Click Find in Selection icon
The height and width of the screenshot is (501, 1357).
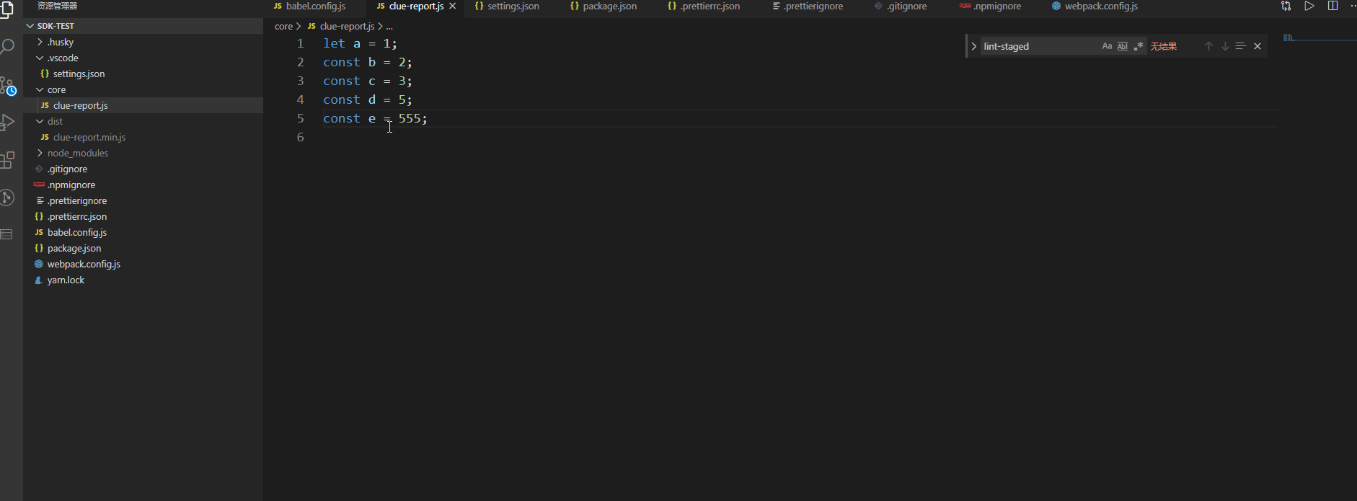pyautogui.click(x=1240, y=46)
